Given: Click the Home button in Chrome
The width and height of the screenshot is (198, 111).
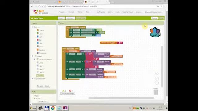Looking at the screenshot, I should coord(43,6).
